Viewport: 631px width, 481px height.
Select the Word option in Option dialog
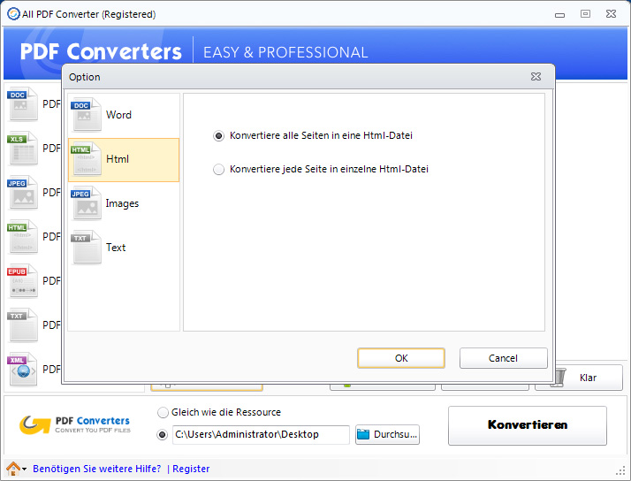pyautogui.click(x=124, y=115)
